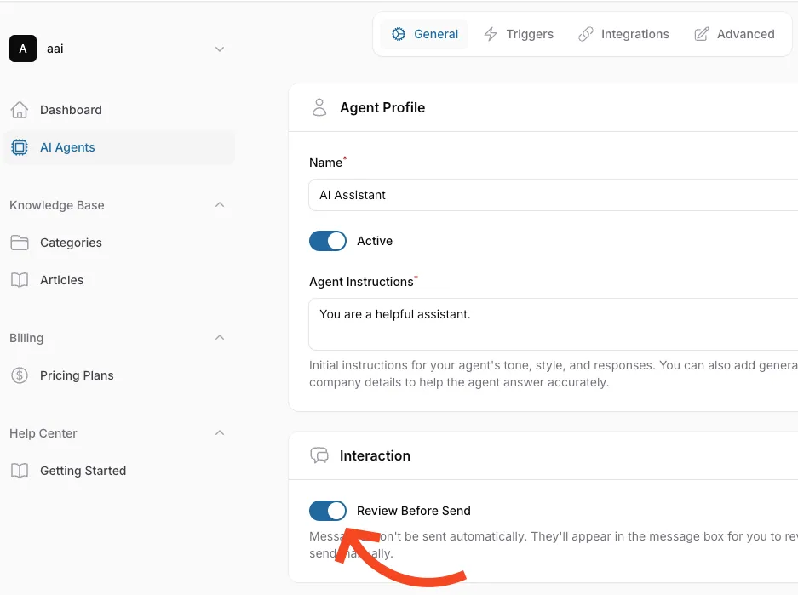Disable the Active toggle switch
The height and width of the screenshot is (595, 798).
tap(328, 241)
